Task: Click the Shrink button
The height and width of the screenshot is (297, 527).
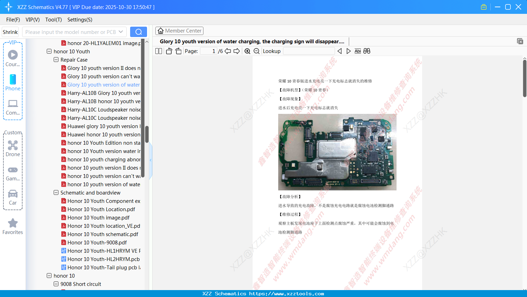Action: (x=10, y=32)
